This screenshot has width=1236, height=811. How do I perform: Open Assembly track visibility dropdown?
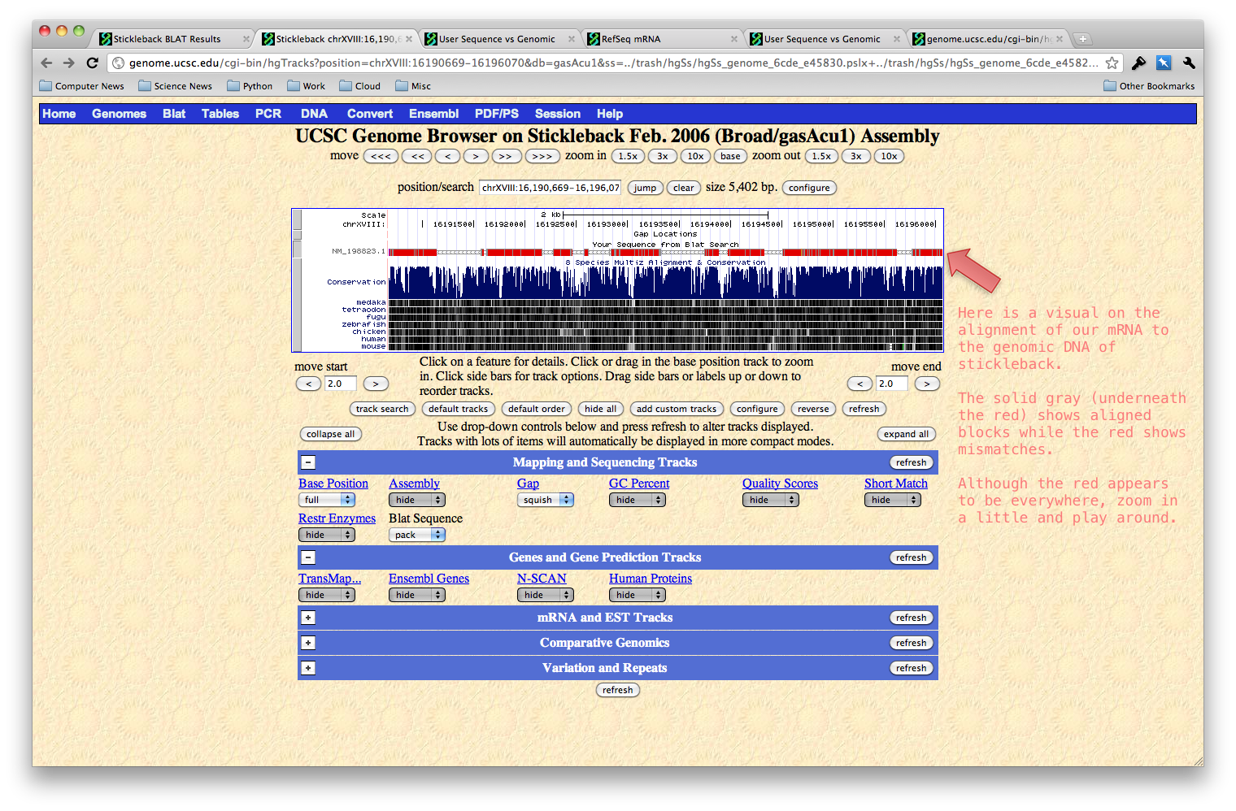pyautogui.click(x=417, y=500)
